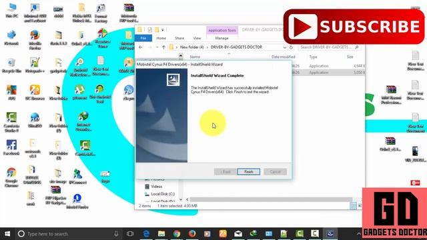Image resolution: width=427 pixels, height=240 pixels.
Task: Click Finish in the InstallShield Wizard
Action: (248, 172)
